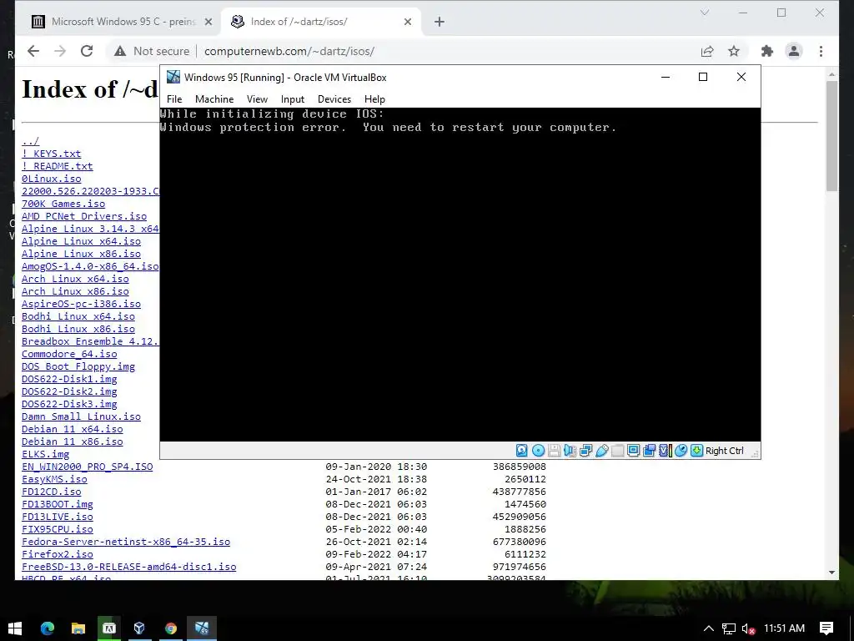Share this page via share icon

tap(707, 51)
